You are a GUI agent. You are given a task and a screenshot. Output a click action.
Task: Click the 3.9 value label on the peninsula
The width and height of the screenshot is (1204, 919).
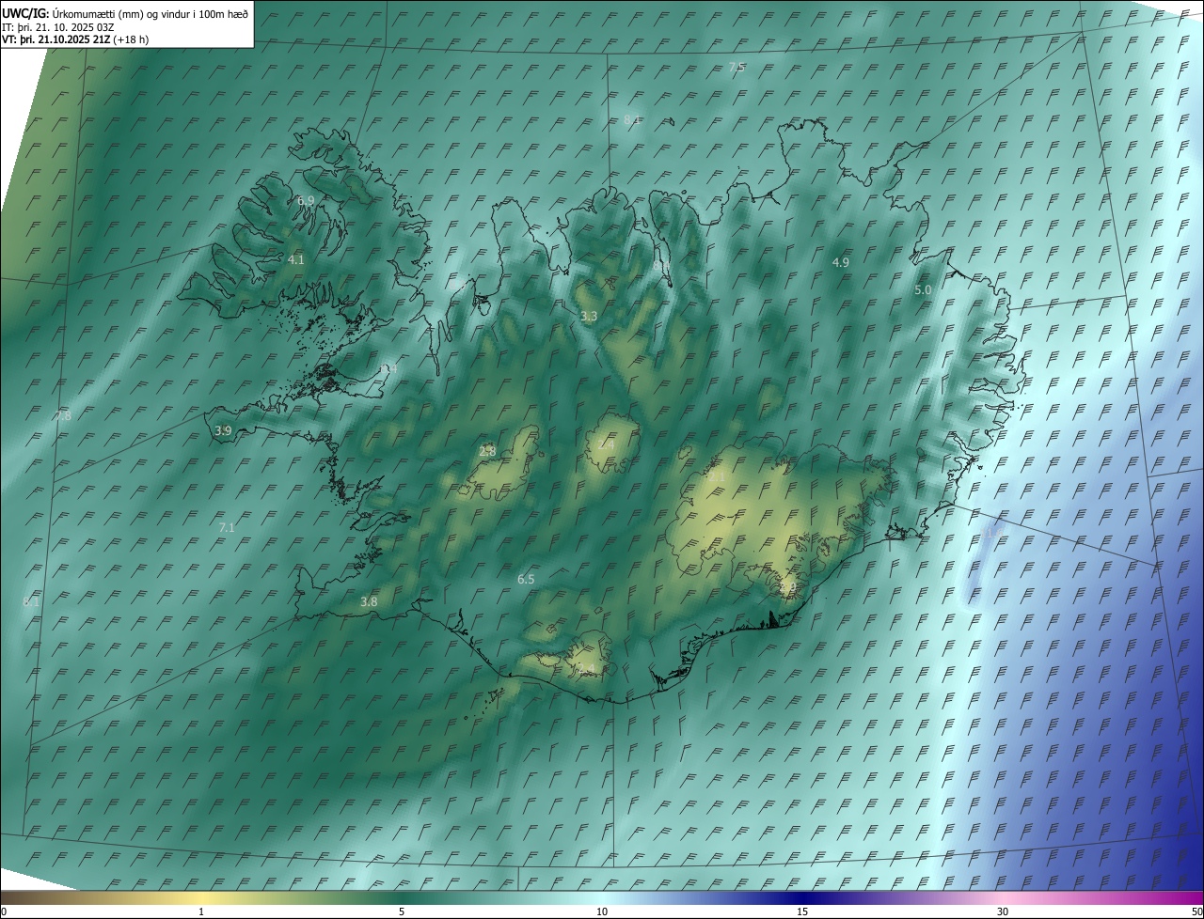coord(223,430)
